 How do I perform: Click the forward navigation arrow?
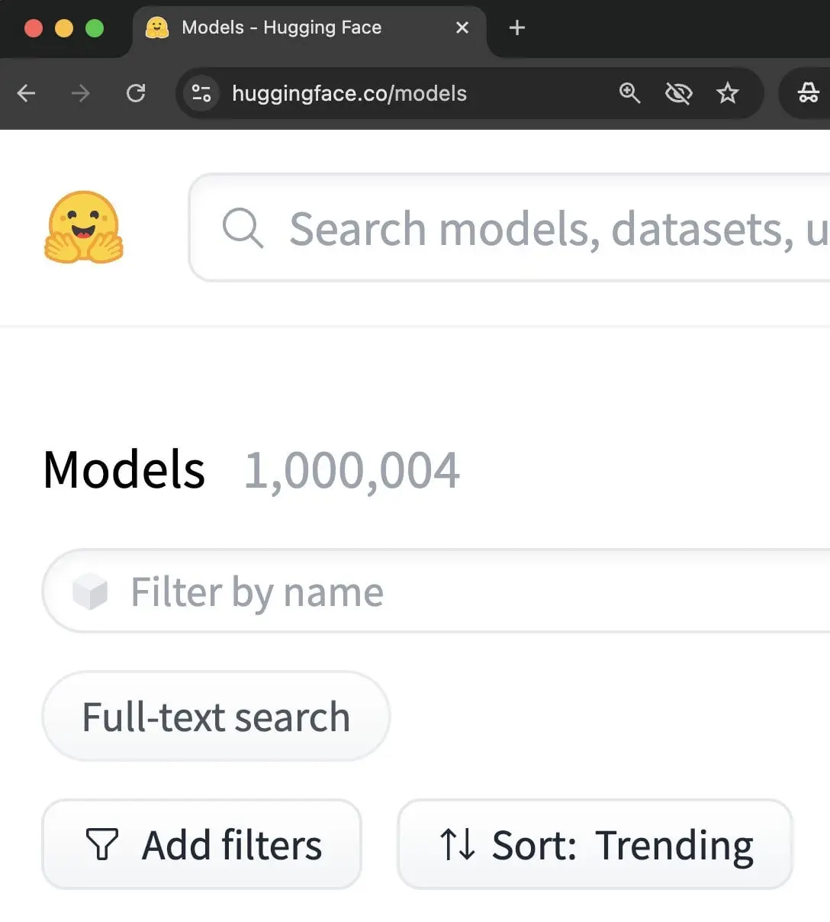pyautogui.click(x=80, y=93)
